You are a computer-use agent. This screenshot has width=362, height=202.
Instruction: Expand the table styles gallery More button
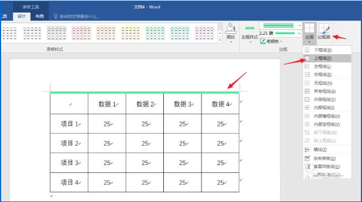pos(220,40)
